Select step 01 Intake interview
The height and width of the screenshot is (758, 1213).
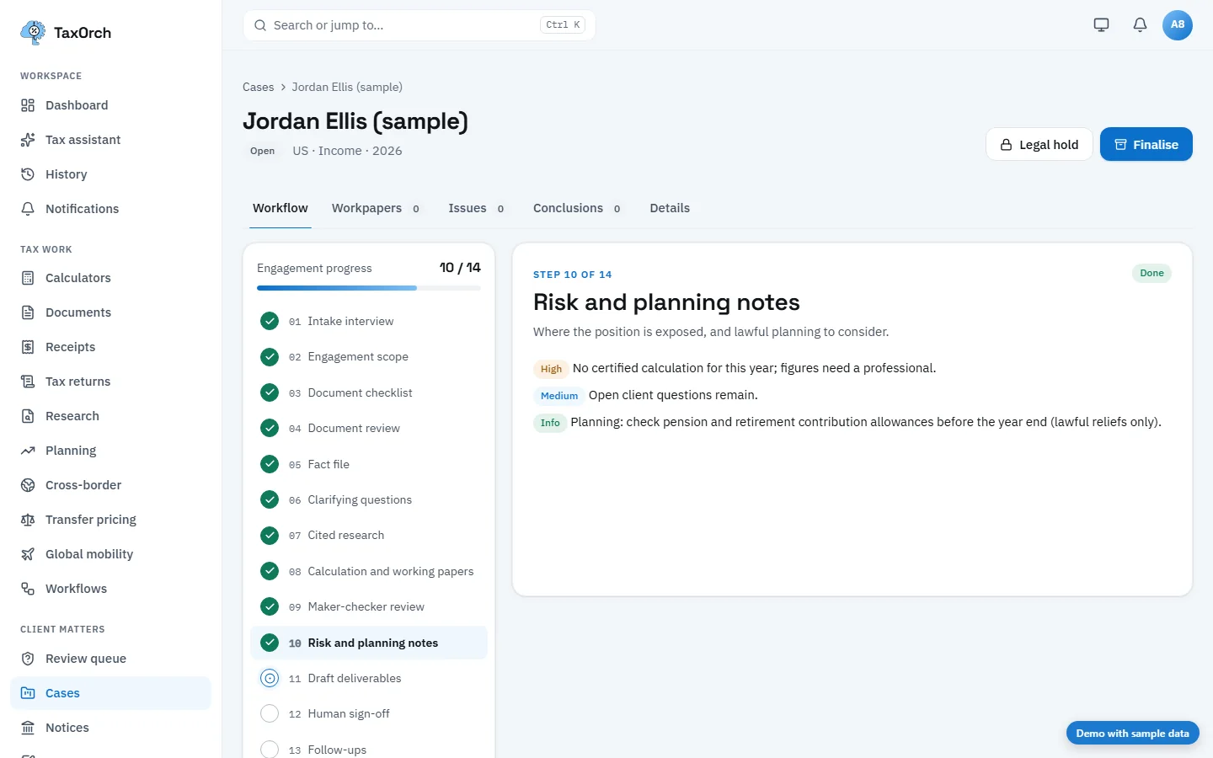[369, 321]
